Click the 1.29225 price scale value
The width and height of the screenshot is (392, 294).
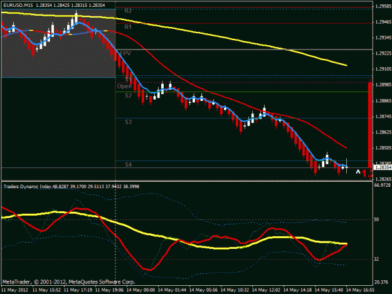[383, 53]
